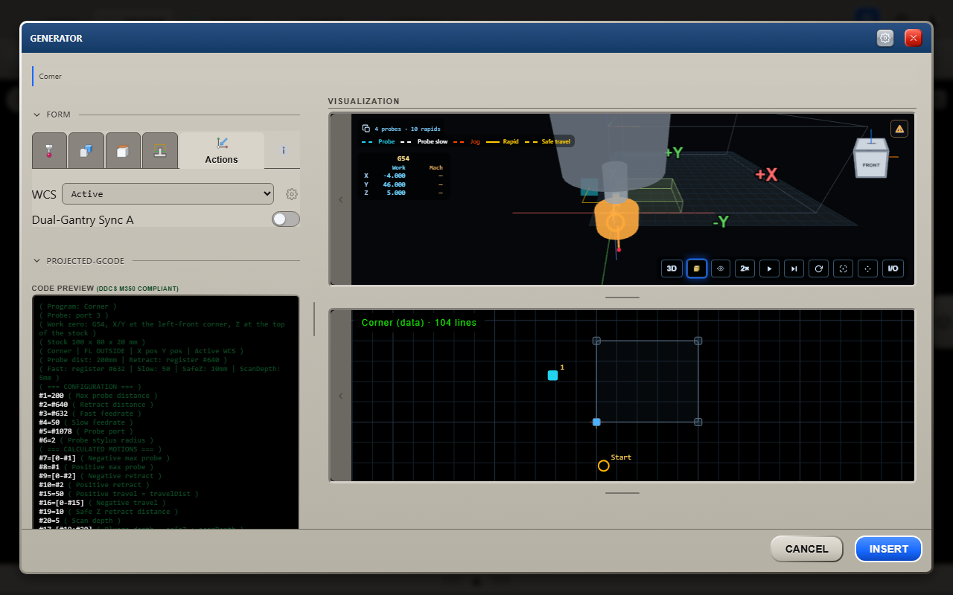Click the Start marker in the 2D view

[x=604, y=466]
